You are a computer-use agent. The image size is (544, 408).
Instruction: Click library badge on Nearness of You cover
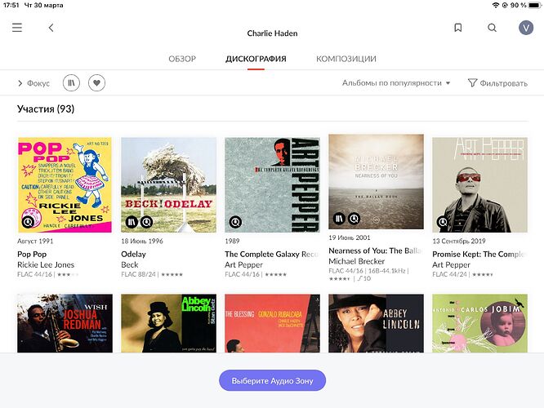click(x=339, y=219)
